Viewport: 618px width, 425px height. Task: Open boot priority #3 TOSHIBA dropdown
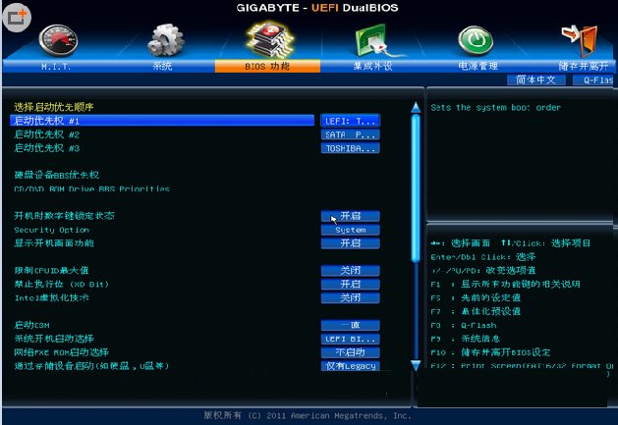(350, 148)
